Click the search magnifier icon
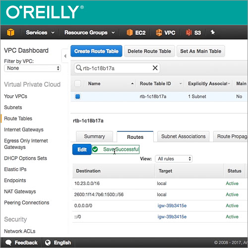Viewport: 248px width, 248px height. pyautogui.click(x=79, y=68)
